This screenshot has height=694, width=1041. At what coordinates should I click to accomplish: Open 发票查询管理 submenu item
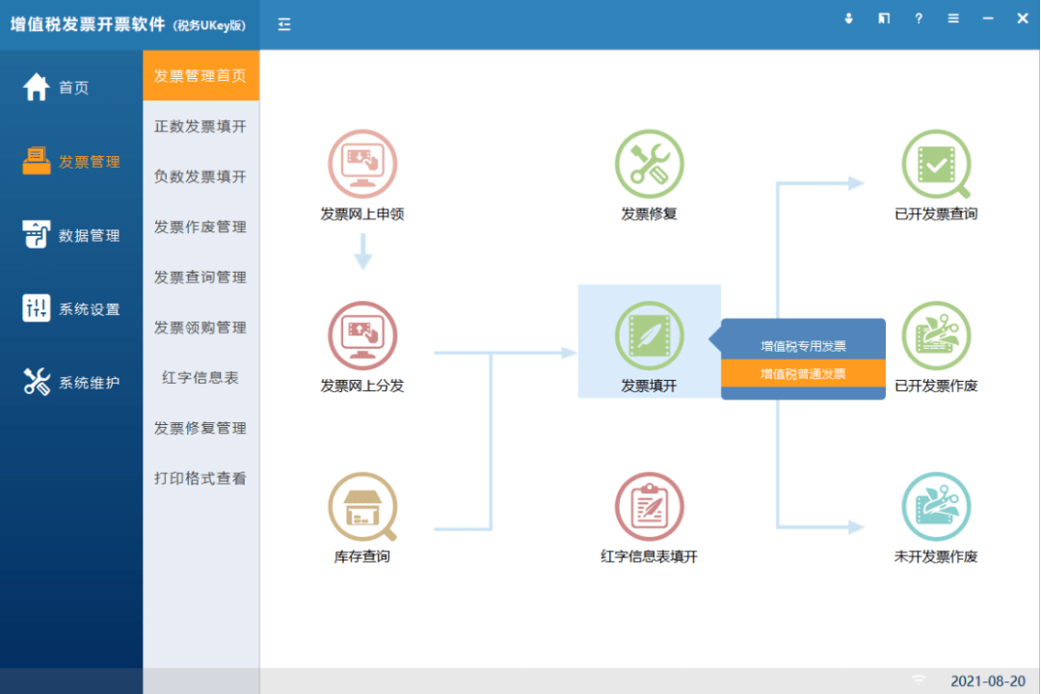tap(200, 277)
